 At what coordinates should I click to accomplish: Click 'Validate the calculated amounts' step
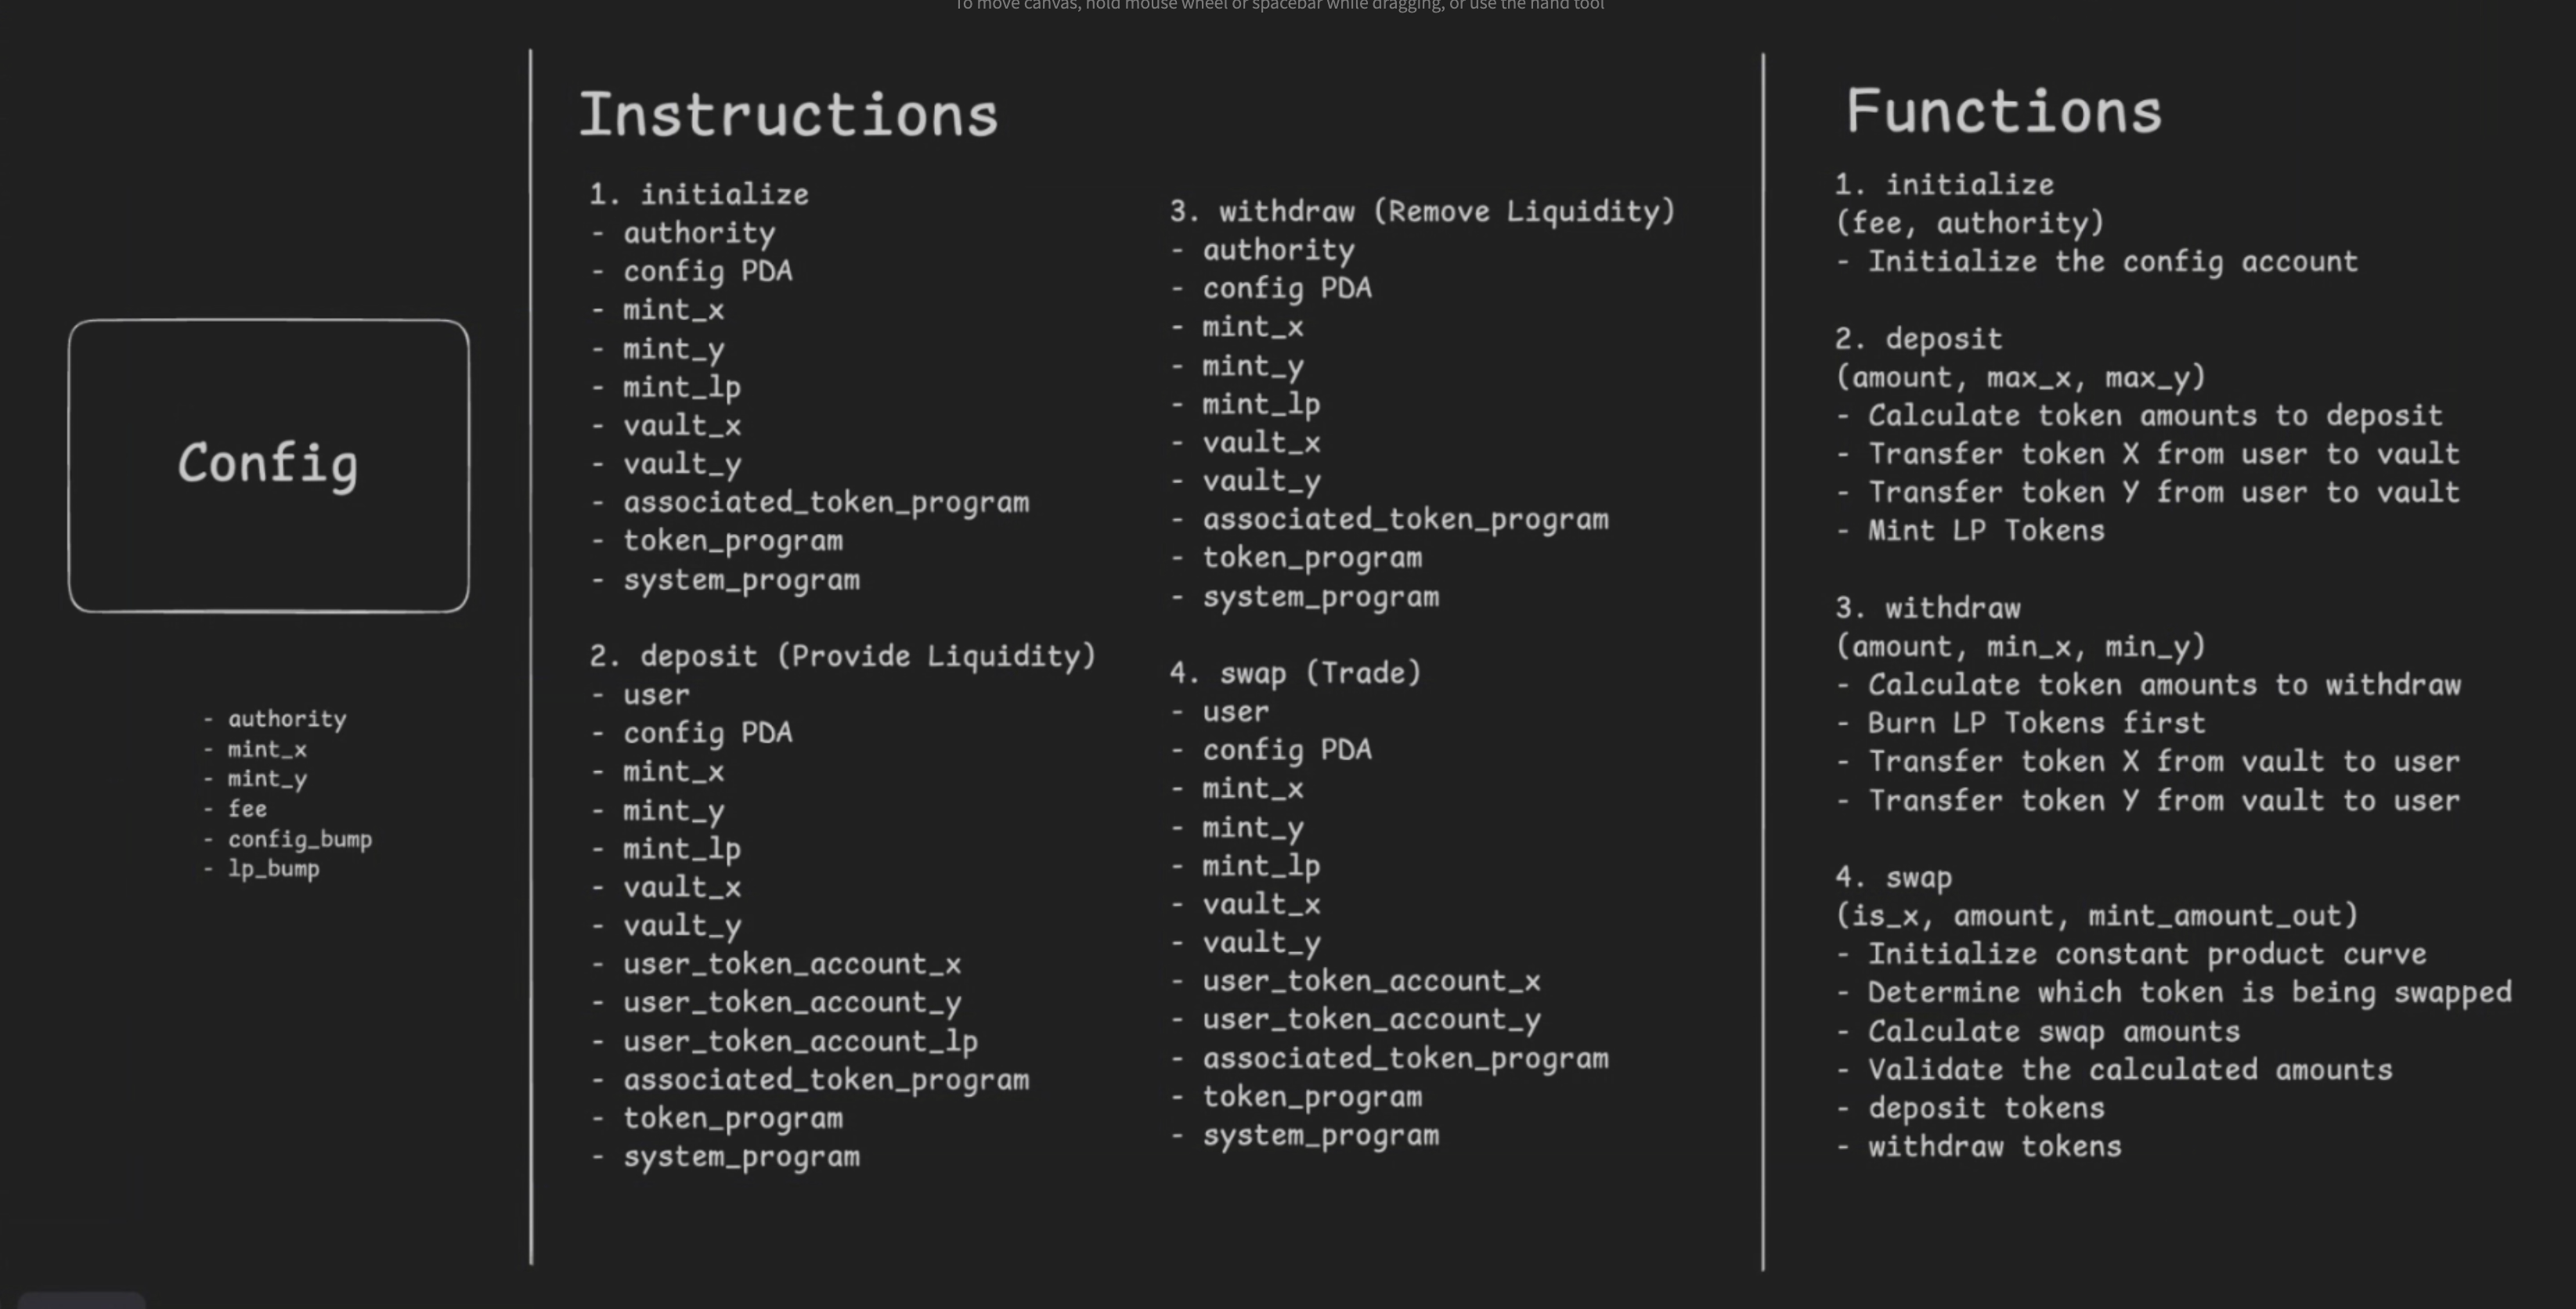point(2130,1069)
